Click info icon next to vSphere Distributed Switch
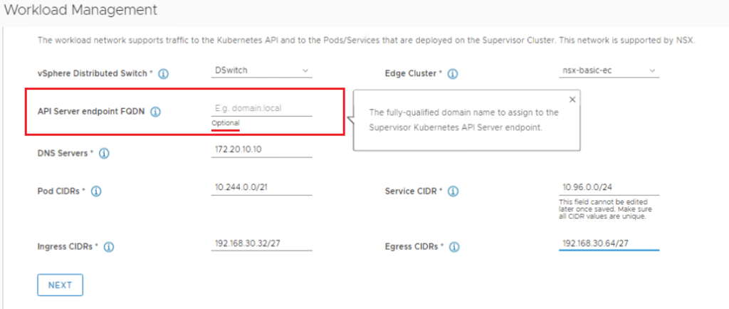 [163, 74]
